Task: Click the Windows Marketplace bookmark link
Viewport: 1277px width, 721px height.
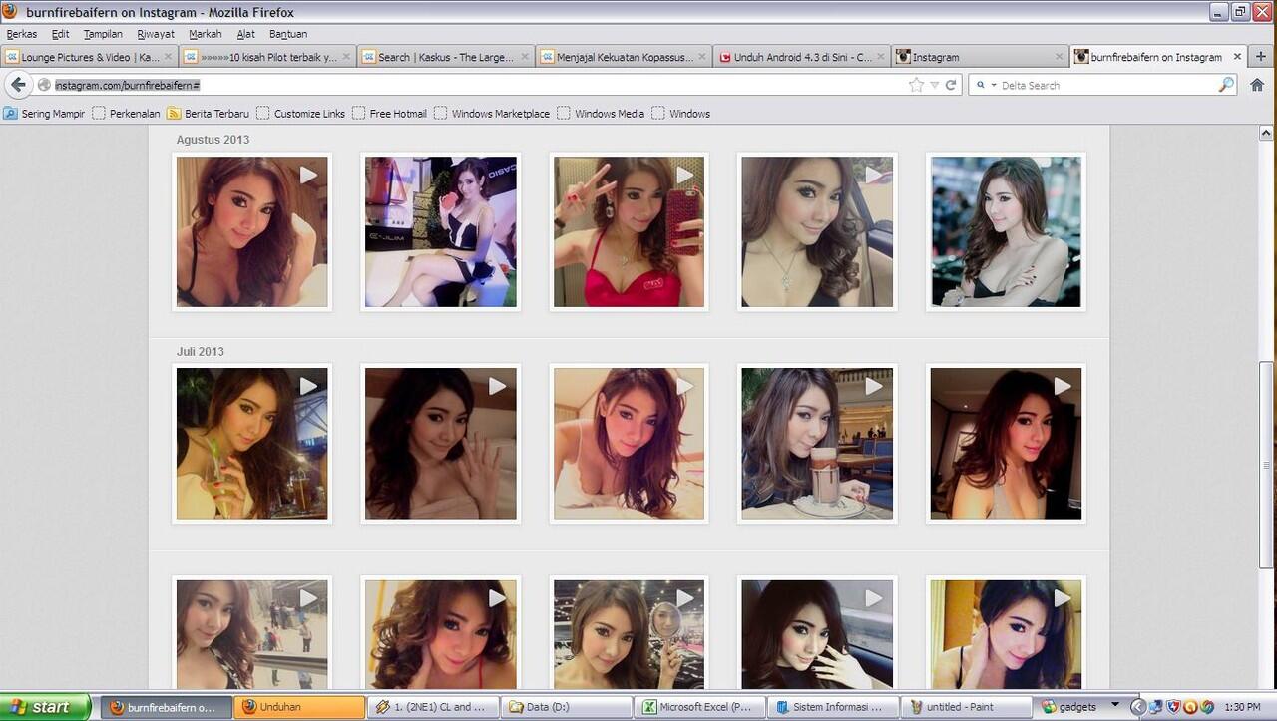Action: (499, 114)
